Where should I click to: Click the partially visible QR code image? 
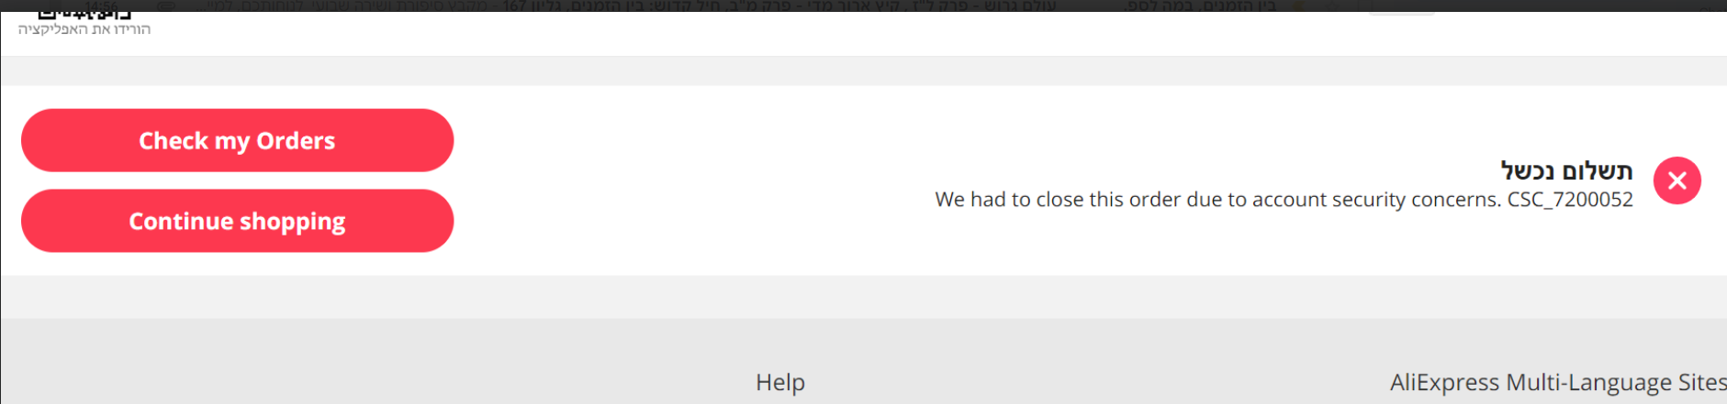click(x=85, y=15)
